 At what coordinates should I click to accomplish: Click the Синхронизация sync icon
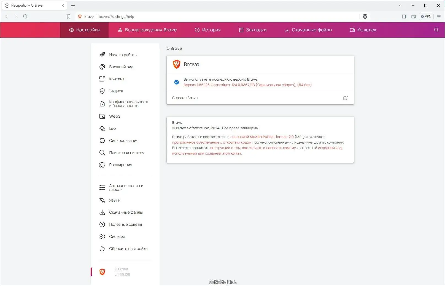102,141
